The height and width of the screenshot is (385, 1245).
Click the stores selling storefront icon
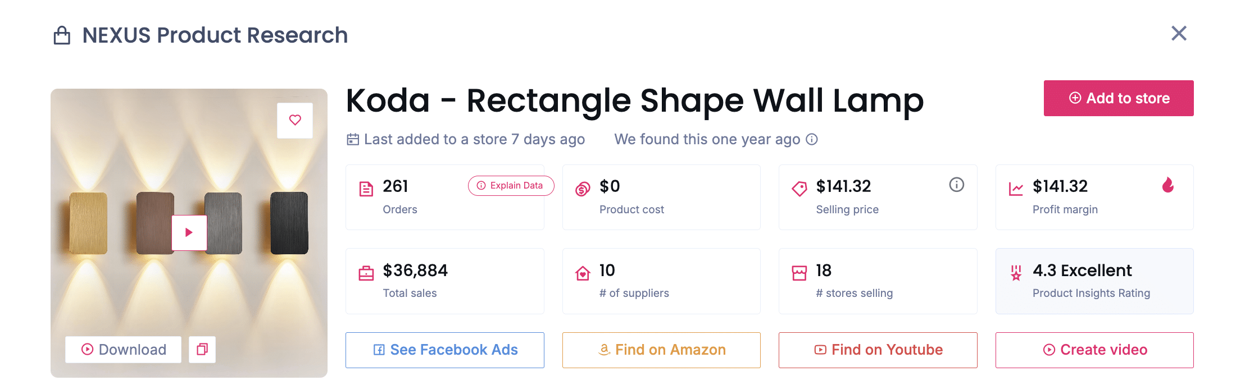click(799, 273)
